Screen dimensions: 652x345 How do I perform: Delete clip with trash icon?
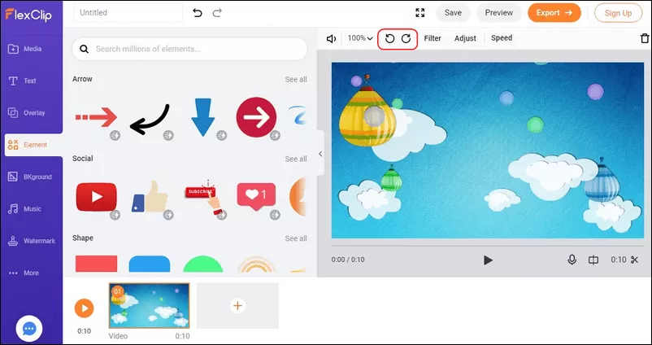point(645,38)
